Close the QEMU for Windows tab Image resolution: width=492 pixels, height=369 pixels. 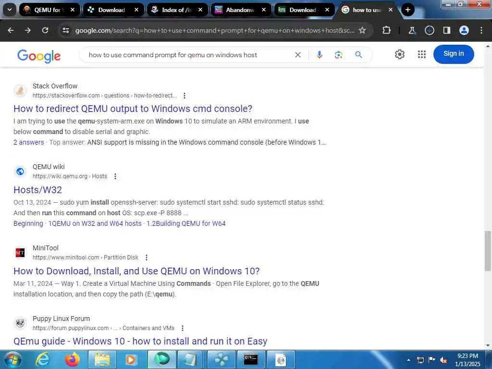73,10
